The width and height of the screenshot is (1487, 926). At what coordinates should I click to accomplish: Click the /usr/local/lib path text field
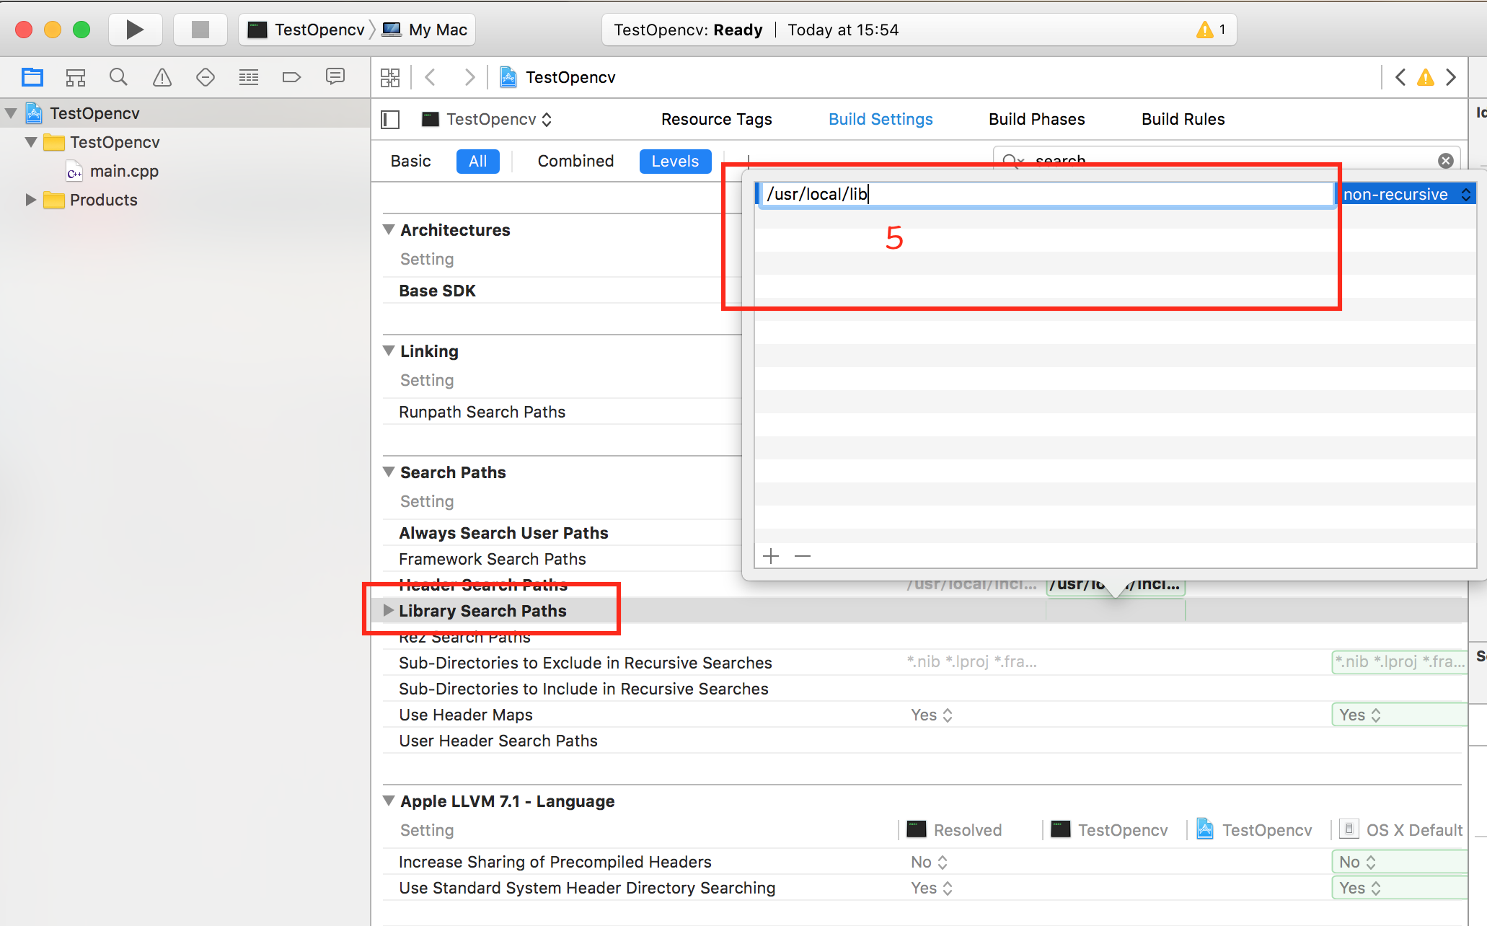coord(1047,194)
